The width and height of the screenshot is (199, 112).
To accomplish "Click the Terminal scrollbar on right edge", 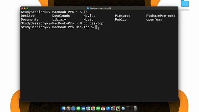I will click(x=178, y=23).
